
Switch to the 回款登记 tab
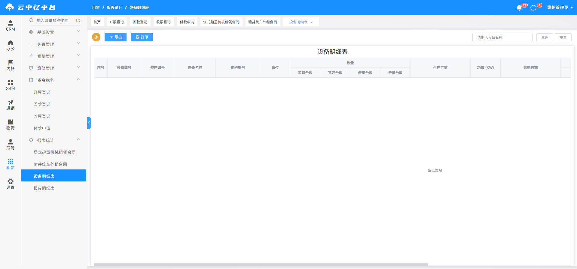point(140,22)
